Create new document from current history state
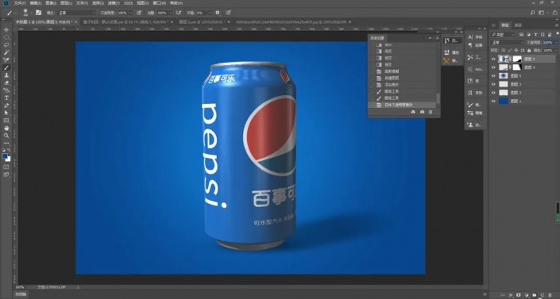 tap(413, 112)
